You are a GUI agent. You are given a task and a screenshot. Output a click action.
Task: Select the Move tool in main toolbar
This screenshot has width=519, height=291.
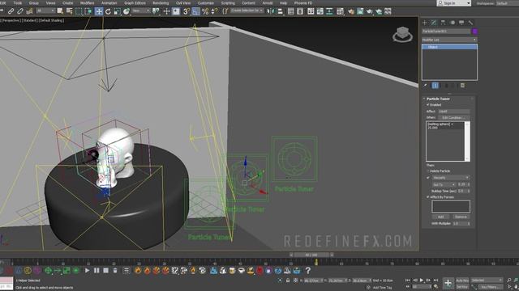pyautogui.click(x=99, y=11)
